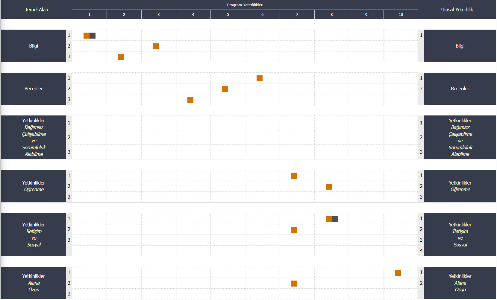Click the right 'Yetkinlikler Alana Özgü' label
The height and width of the screenshot is (300, 497).
tap(460, 283)
